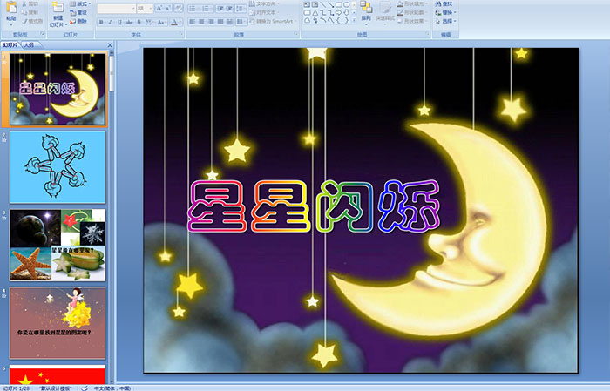Open the Bullets list menu
This screenshot has width=610, height=391.
[193, 9]
